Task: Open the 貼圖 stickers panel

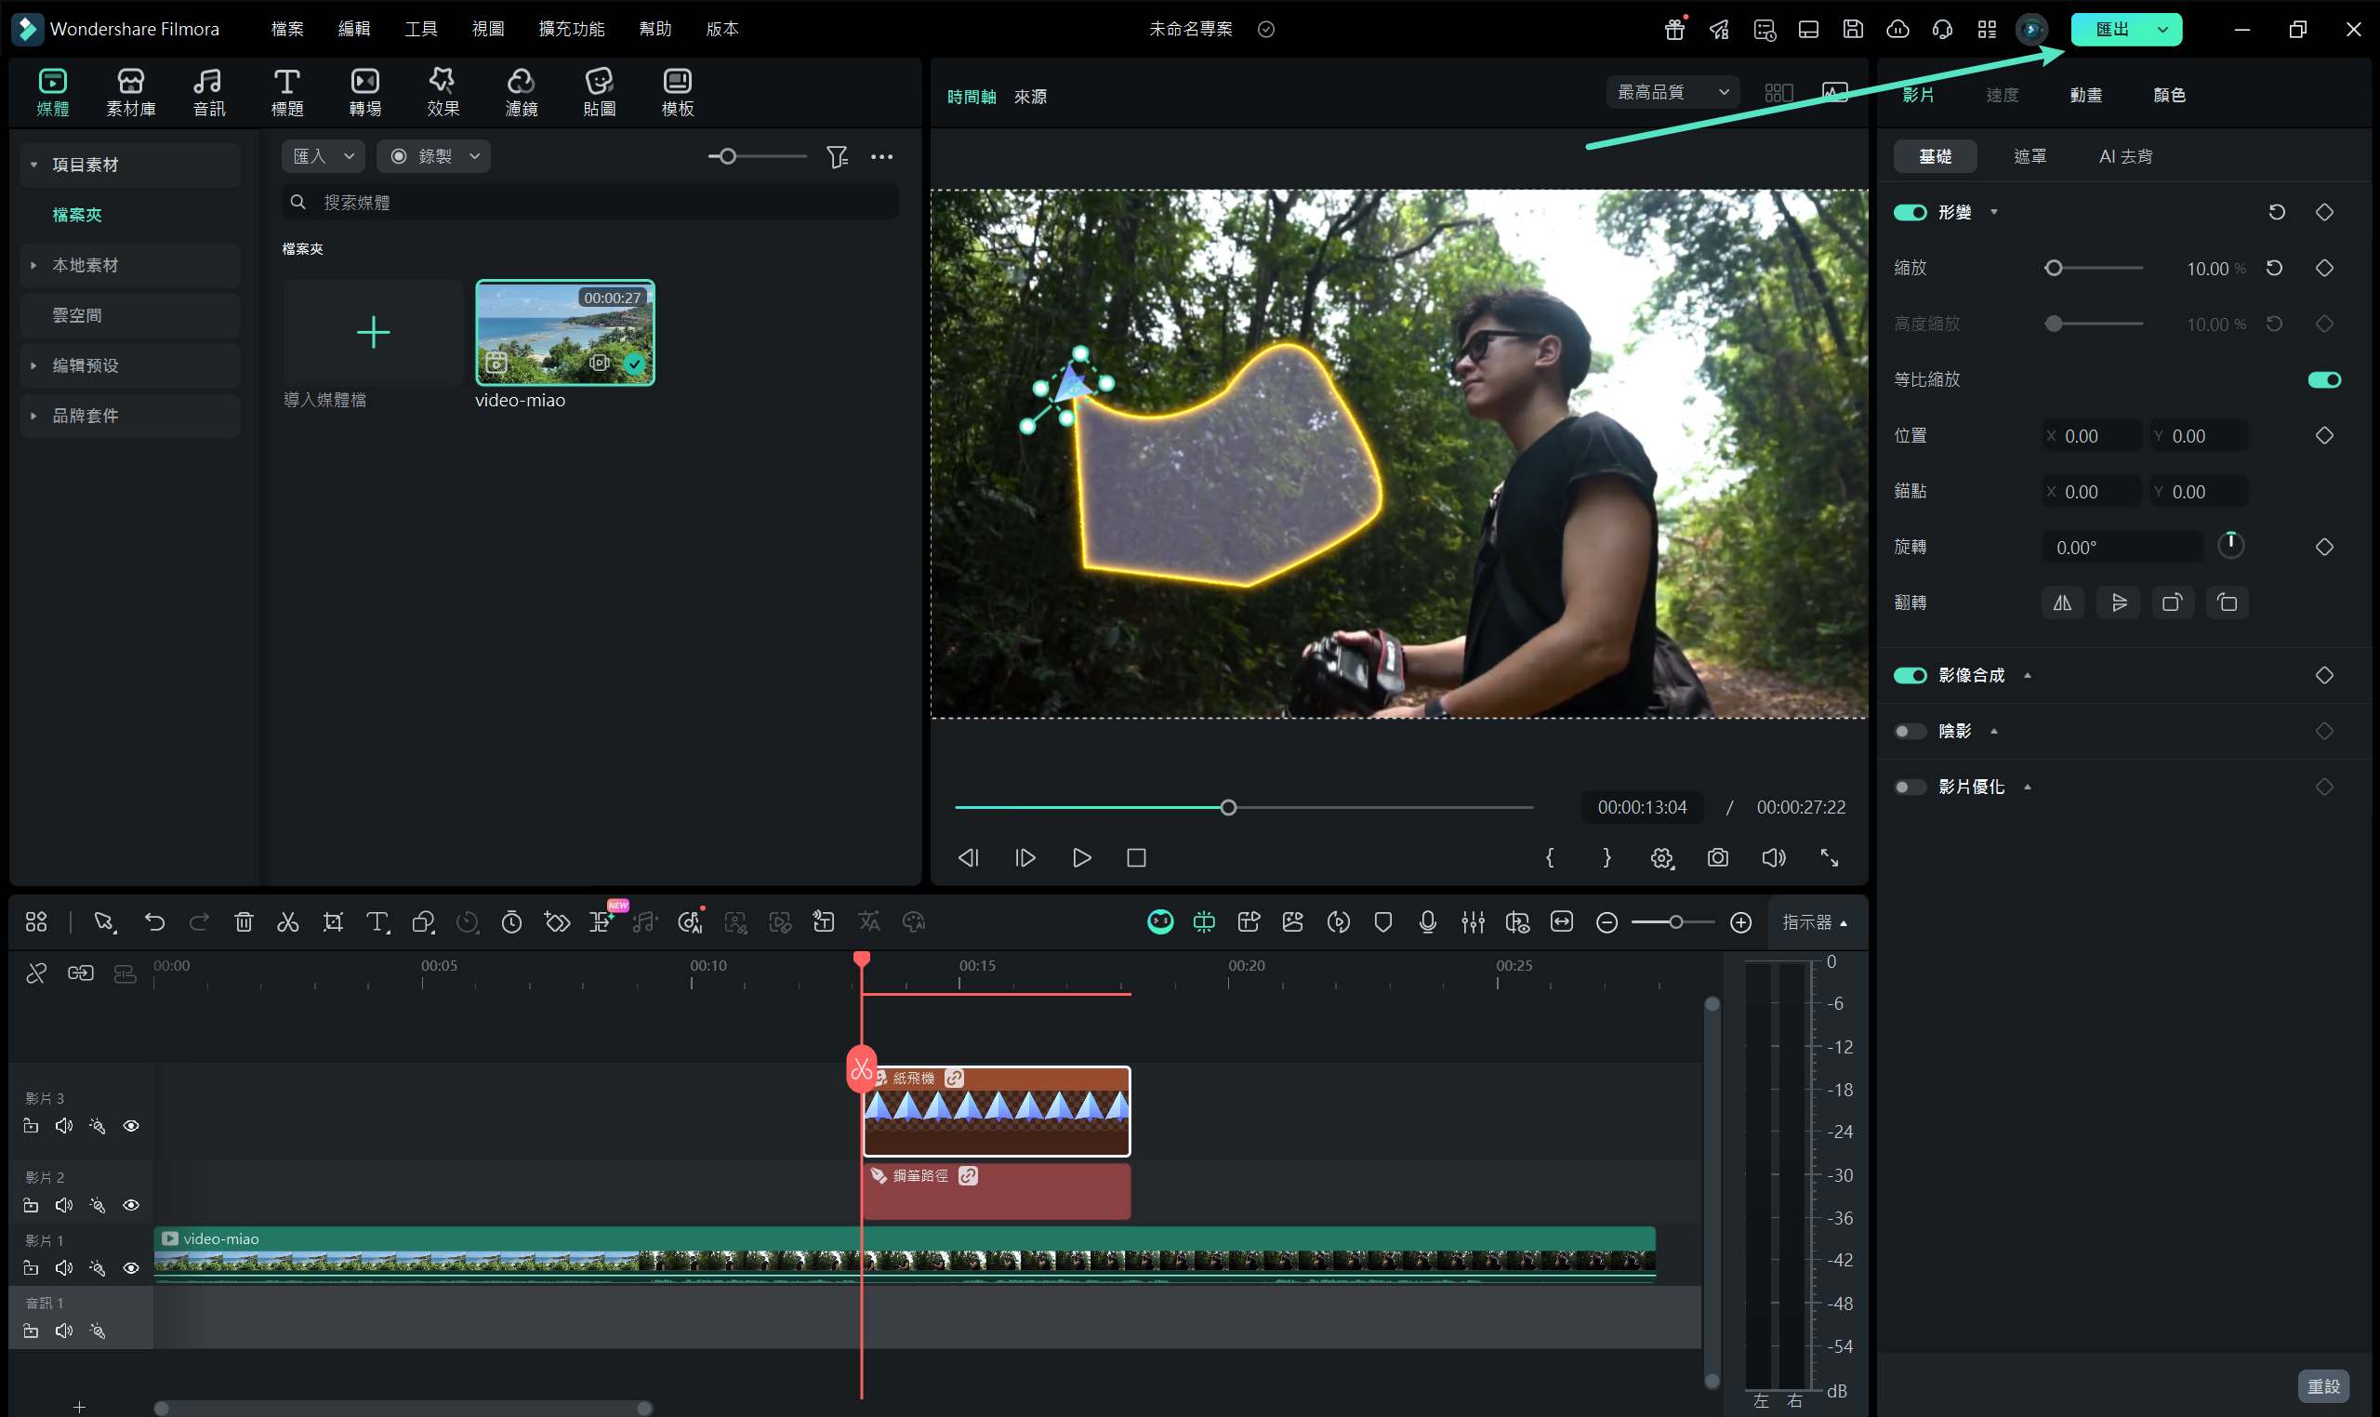Action: (x=599, y=93)
